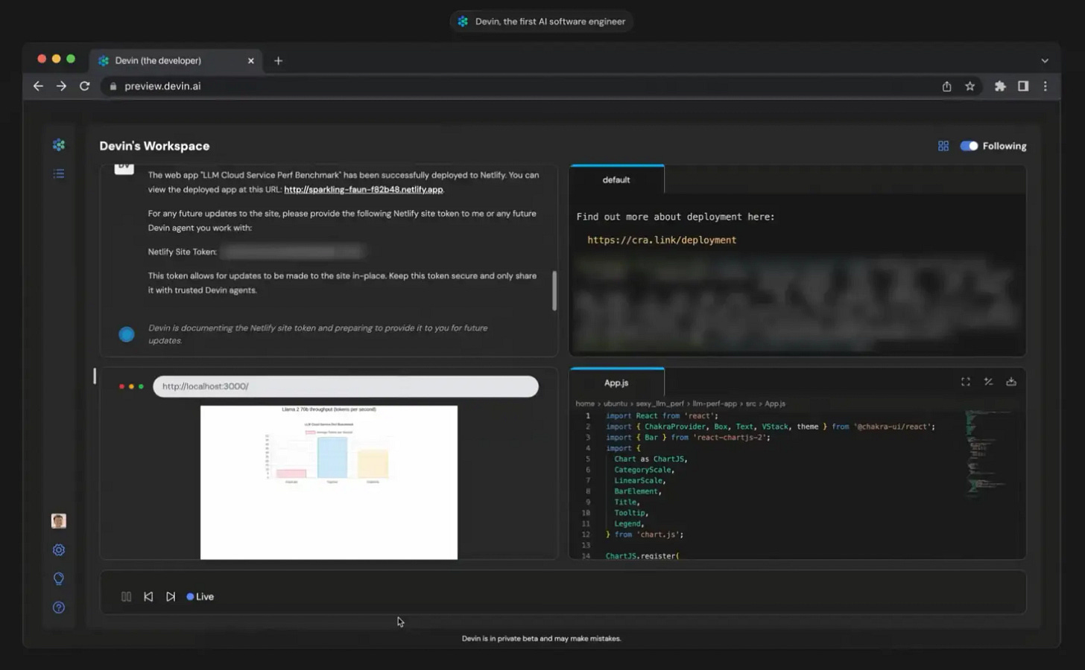Screen dimensions: 1085x670
Task: Open the sparkling-faun netlify.app link
Action: click(364, 189)
